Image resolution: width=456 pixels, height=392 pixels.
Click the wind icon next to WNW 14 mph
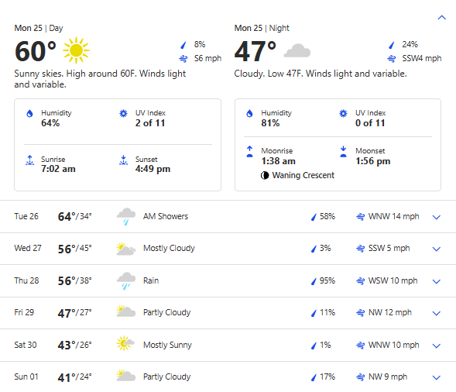pos(360,217)
